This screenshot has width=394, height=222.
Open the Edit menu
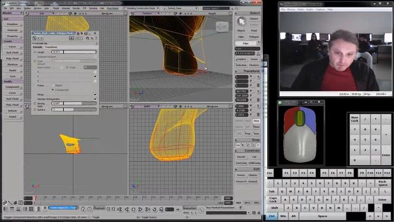point(12,8)
